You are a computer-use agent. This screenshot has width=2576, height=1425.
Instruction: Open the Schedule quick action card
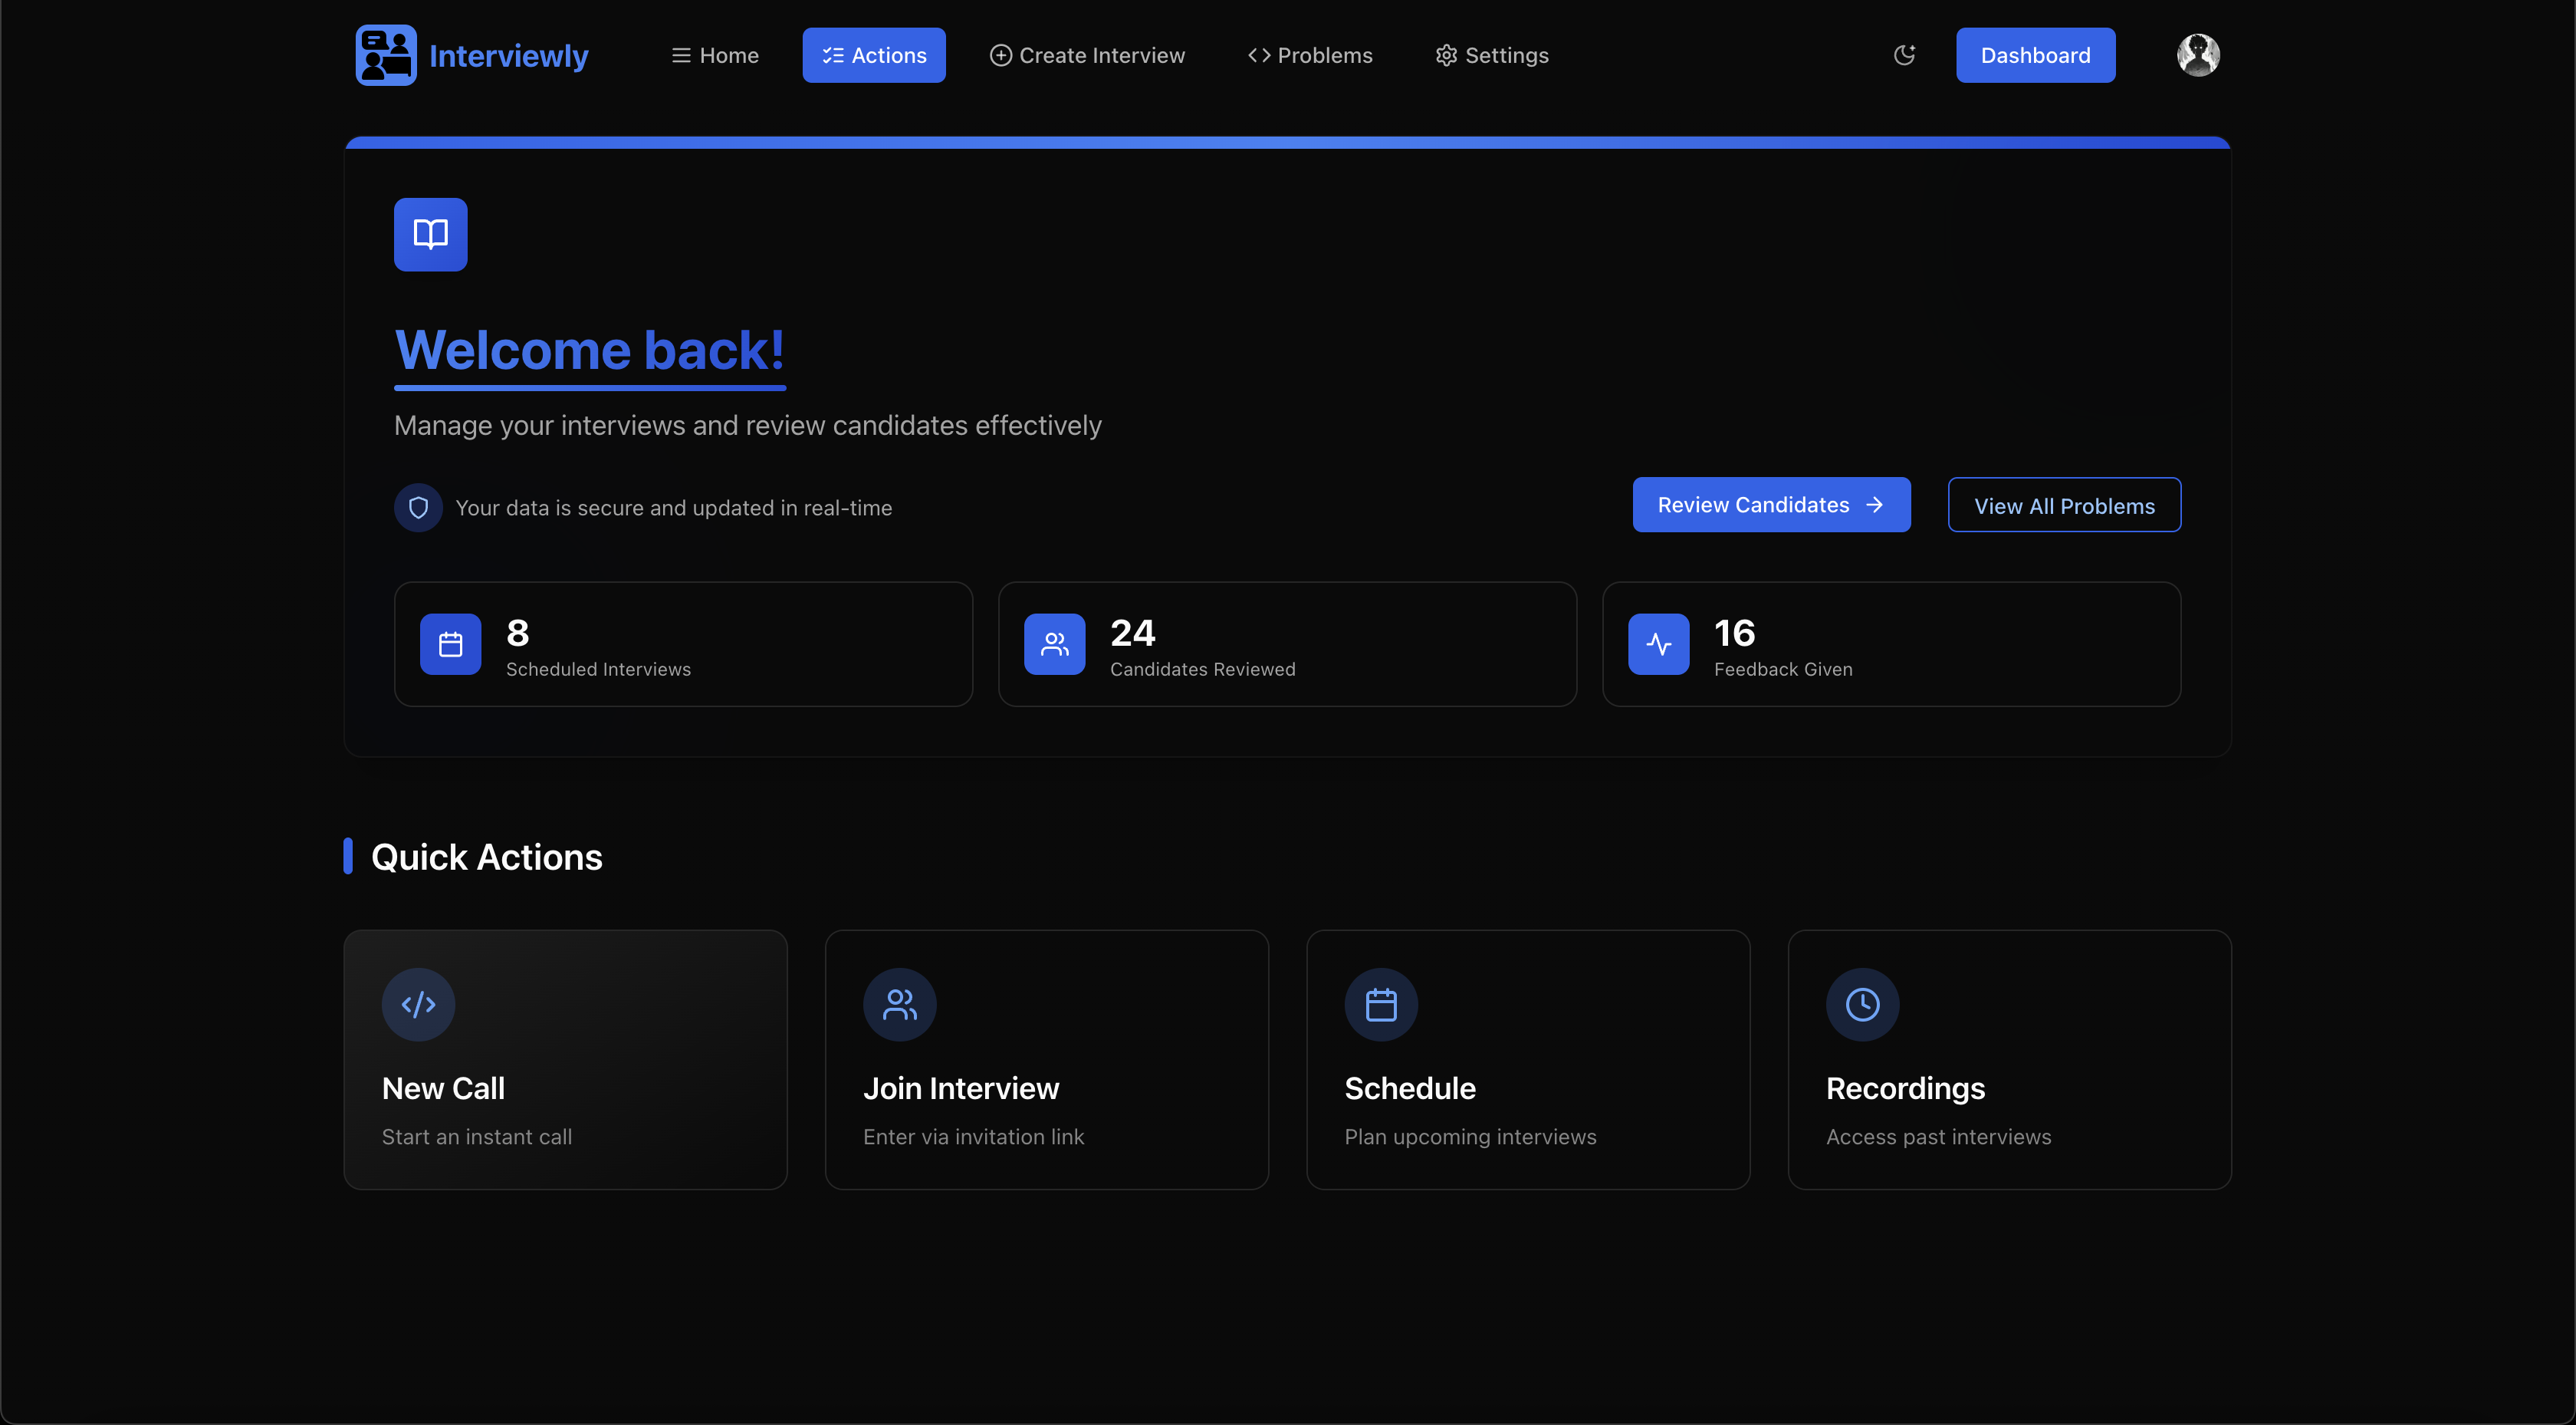(x=1528, y=1060)
